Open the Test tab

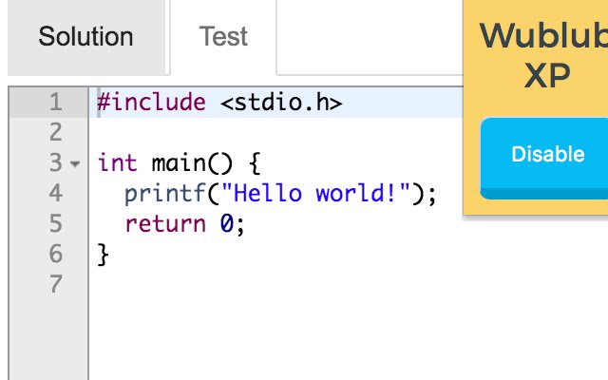[x=223, y=37]
